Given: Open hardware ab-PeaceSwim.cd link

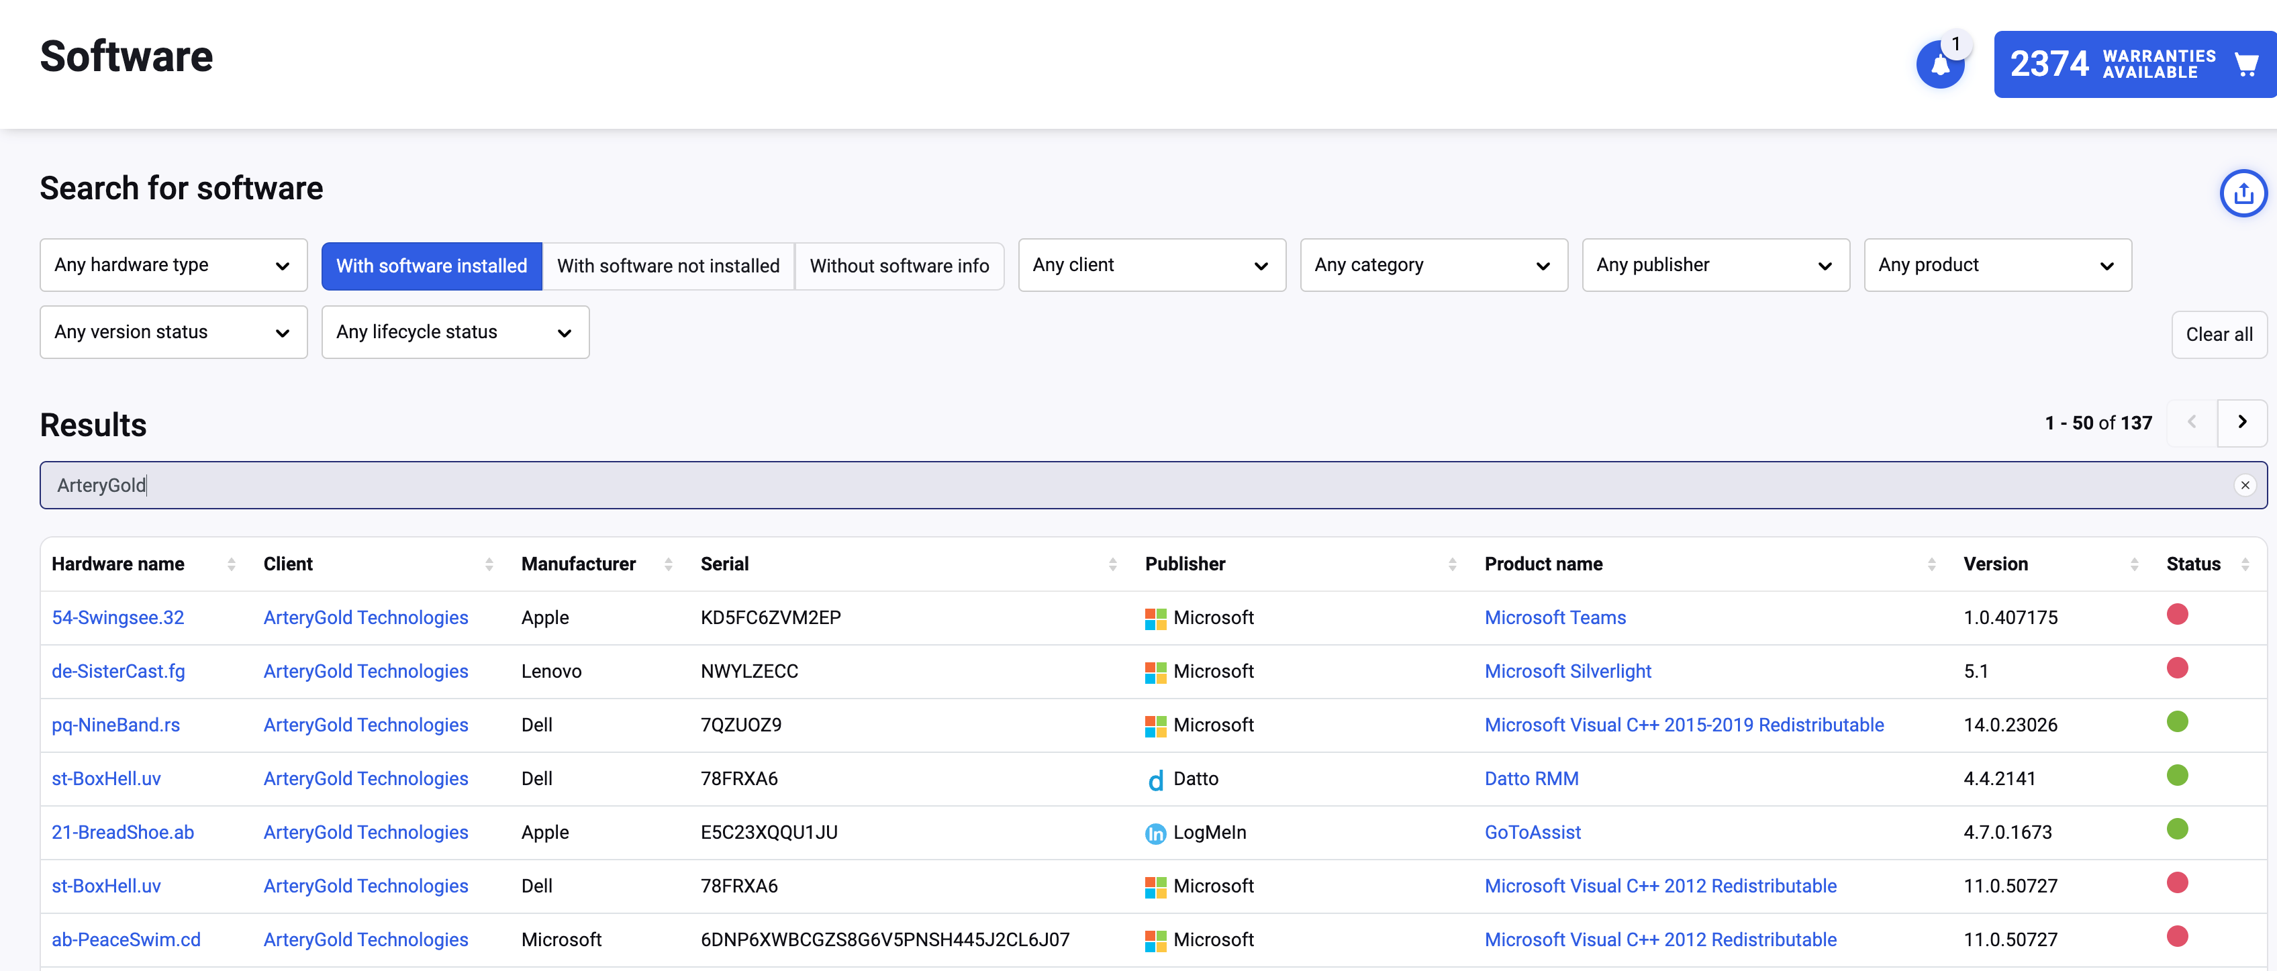Looking at the screenshot, I should tap(126, 939).
